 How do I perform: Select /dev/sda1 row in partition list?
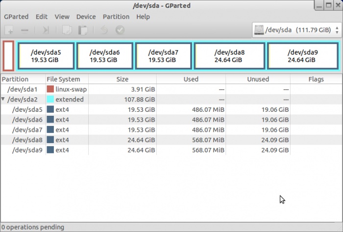(24, 89)
